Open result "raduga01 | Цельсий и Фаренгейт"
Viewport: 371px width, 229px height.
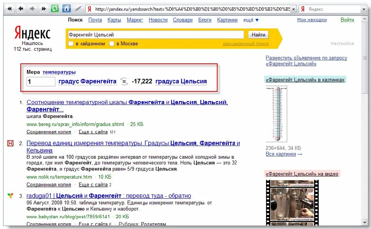coord(109,196)
